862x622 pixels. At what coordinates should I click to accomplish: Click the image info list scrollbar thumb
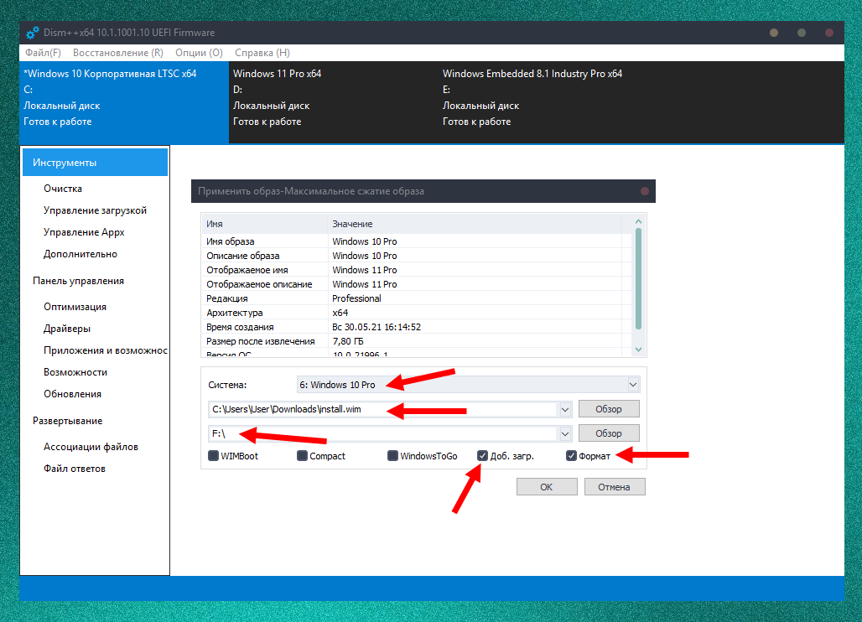(638, 279)
